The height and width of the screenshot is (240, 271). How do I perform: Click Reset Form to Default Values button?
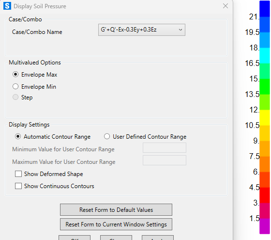(116, 209)
